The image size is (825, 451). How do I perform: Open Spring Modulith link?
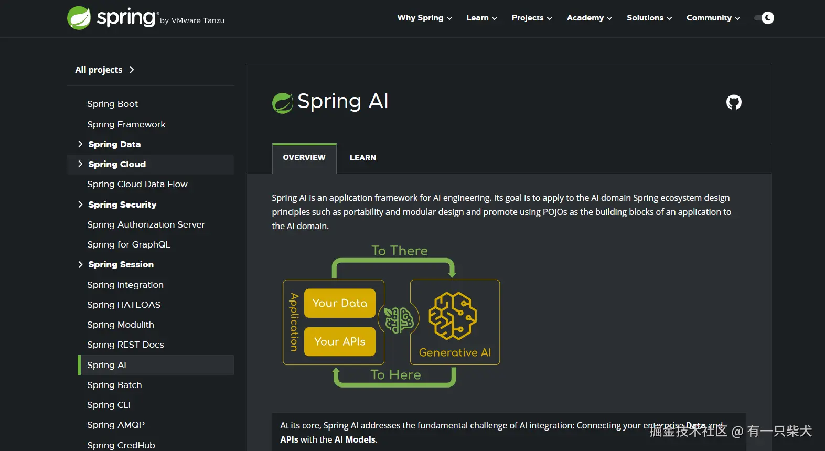[121, 325]
